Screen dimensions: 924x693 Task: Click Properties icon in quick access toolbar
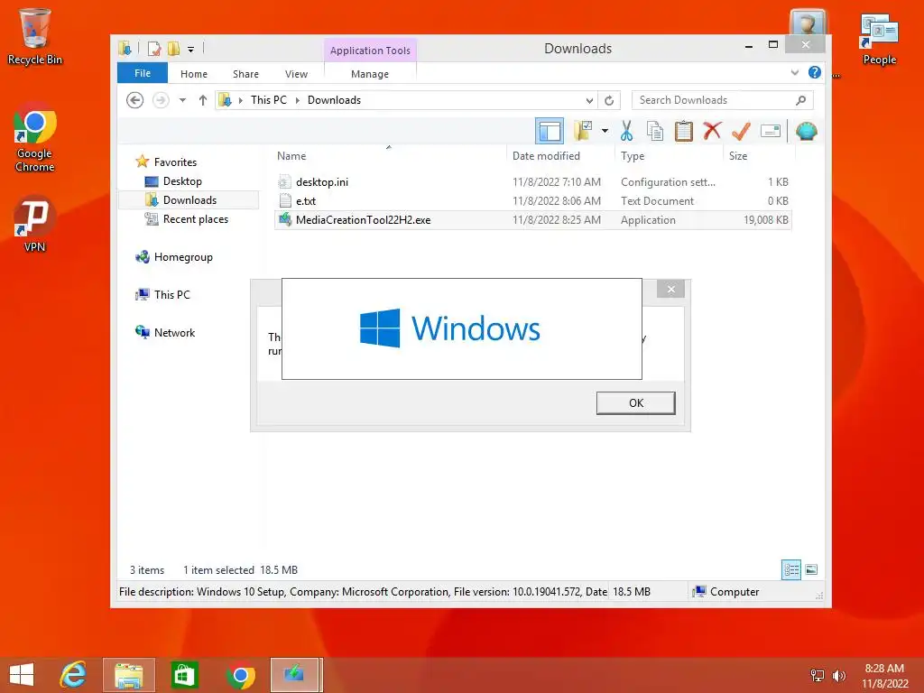pyautogui.click(x=154, y=49)
